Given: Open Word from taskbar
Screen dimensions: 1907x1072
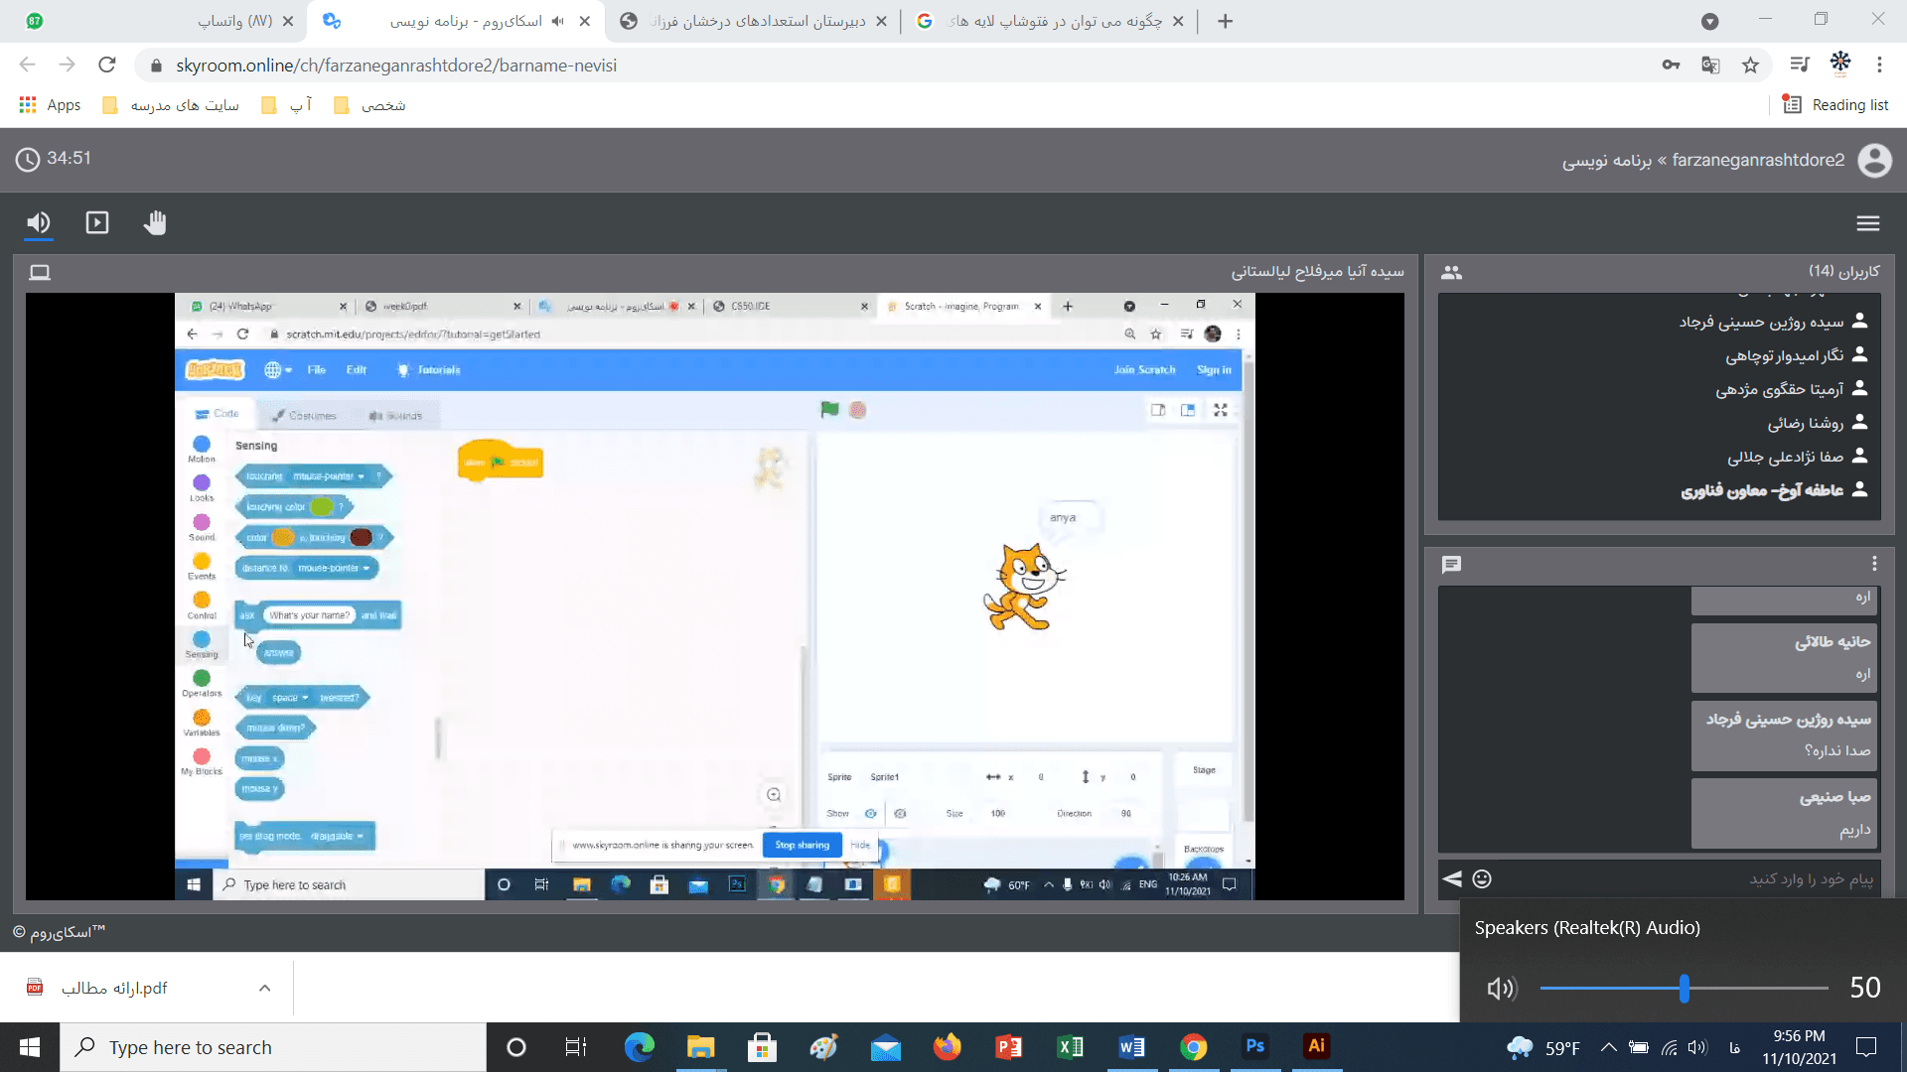Looking at the screenshot, I should click(1131, 1047).
